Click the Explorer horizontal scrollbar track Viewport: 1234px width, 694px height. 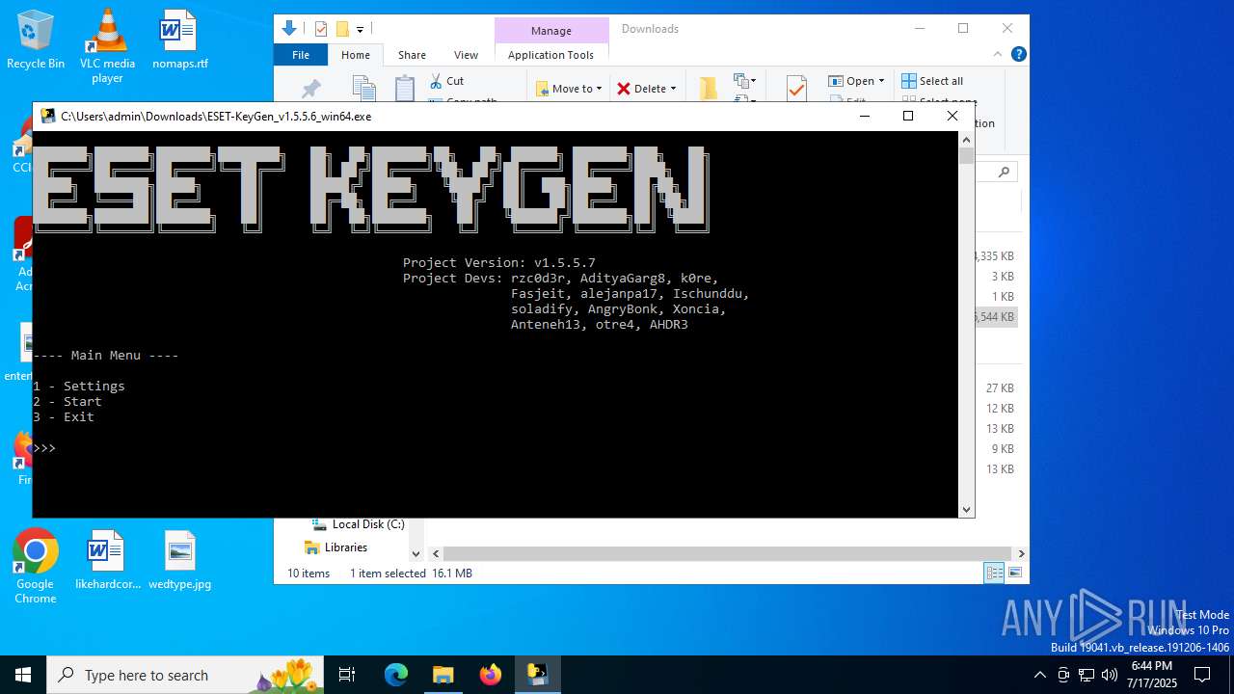click(728, 553)
